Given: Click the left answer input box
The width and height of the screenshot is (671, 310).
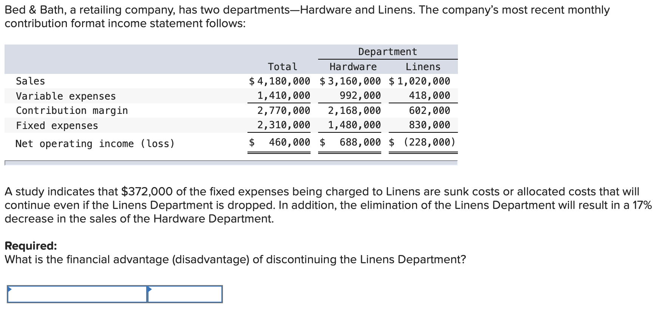Looking at the screenshot, I should coord(77,294).
